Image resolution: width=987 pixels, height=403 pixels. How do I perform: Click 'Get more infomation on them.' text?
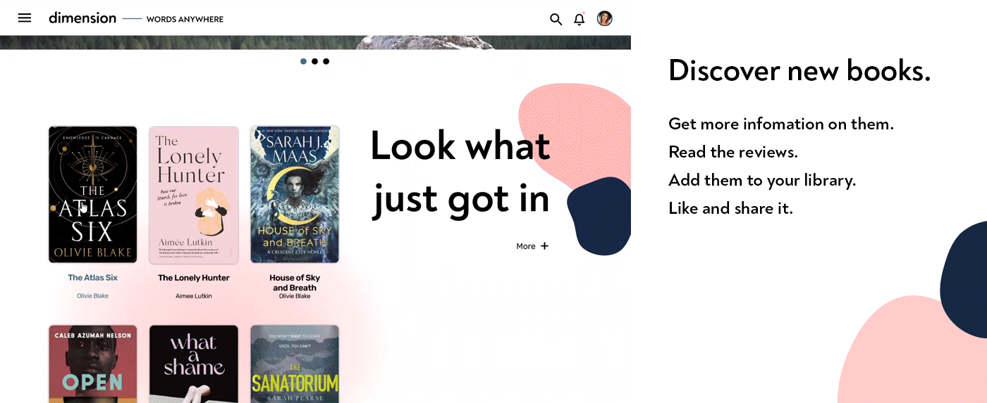pyautogui.click(x=781, y=124)
